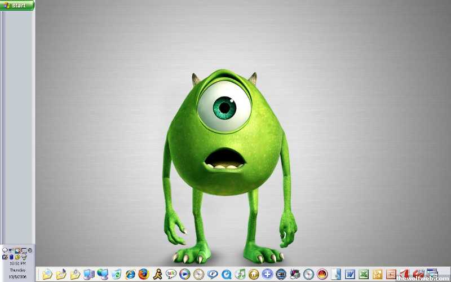This screenshot has height=282, width=451.
Task: Open the Start menu
Action: [x=17, y=5]
